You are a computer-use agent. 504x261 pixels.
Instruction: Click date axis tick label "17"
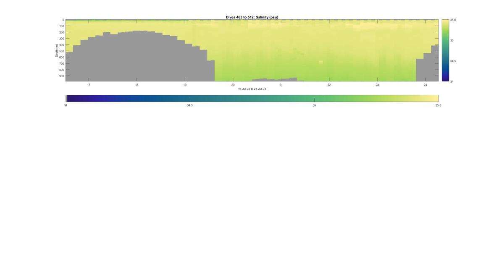pyautogui.click(x=89, y=85)
